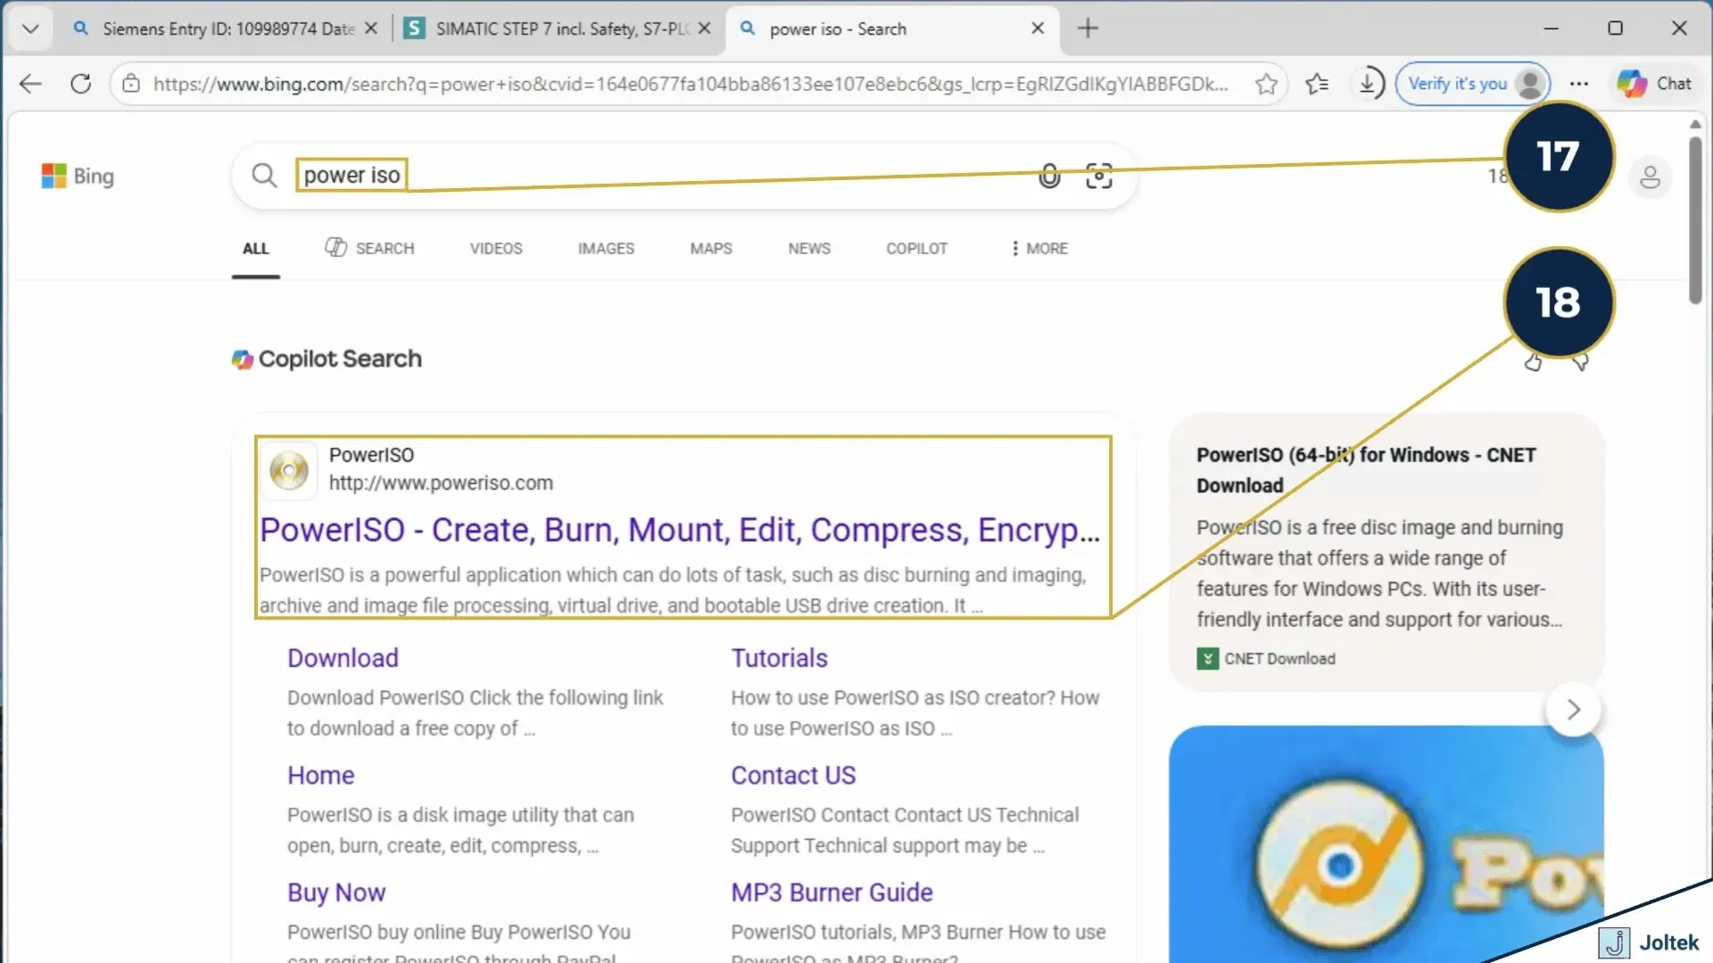Viewport: 1713px width, 963px height.
Task: Go back to the previous page
Action: tap(30, 84)
